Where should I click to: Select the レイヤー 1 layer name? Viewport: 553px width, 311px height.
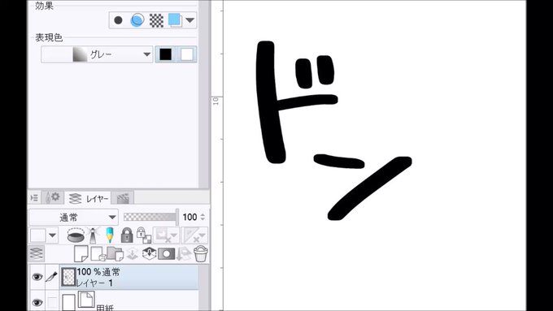[94, 283]
